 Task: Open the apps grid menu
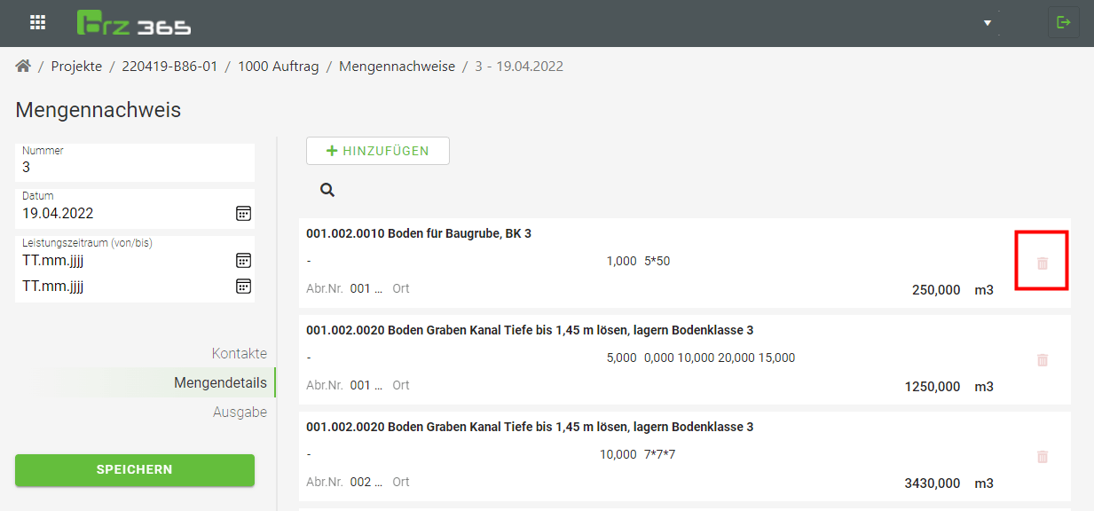(x=37, y=23)
